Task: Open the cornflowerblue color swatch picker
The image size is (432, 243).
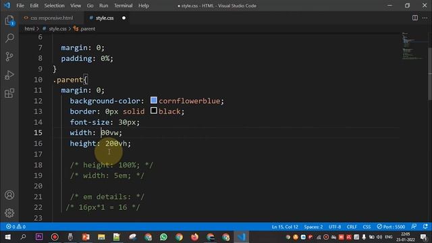Action: pos(154,100)
